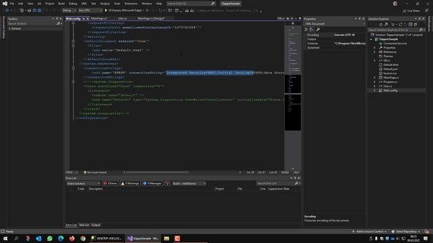Open the Entire Solution scope dropdown
Viewport: 433px width, 243px height.
pos(83,184)
